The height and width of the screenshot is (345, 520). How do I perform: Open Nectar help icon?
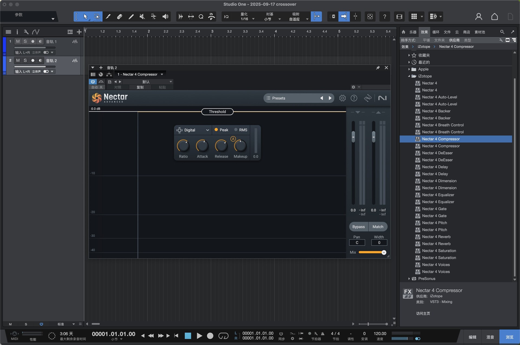[354, 98]
